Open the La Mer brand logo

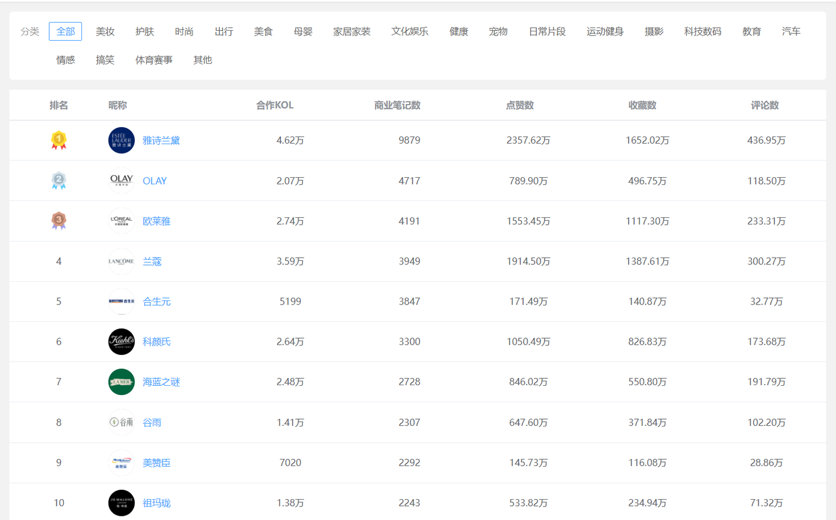[x=121, y=382]
